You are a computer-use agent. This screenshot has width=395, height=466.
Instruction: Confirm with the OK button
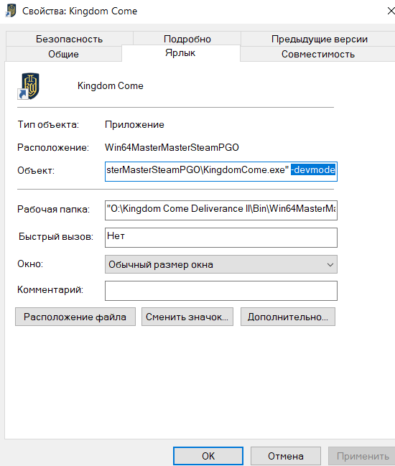coord(208,456)
